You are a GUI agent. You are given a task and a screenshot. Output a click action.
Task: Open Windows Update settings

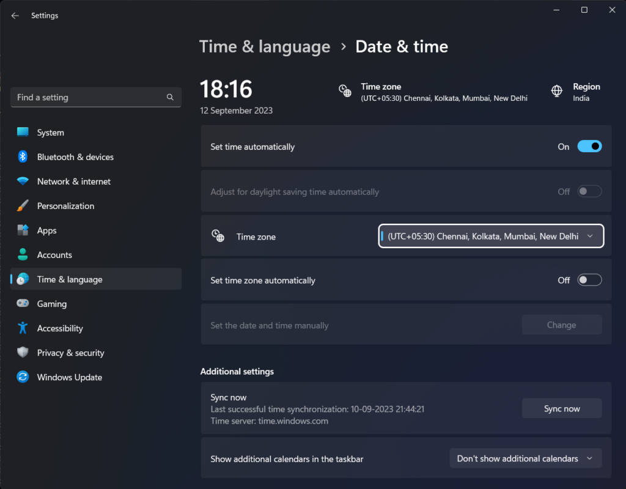(69, 377)
